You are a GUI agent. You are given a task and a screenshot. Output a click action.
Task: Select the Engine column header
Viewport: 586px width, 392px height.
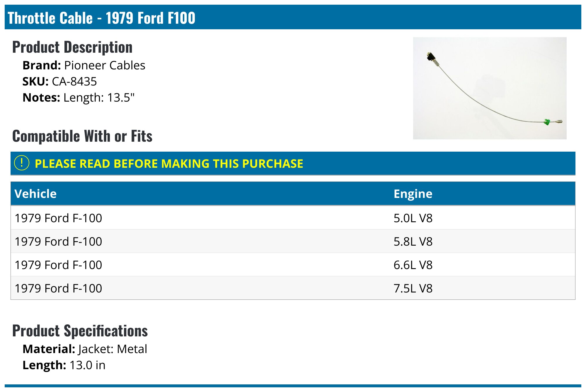click(x=413, y=194)
